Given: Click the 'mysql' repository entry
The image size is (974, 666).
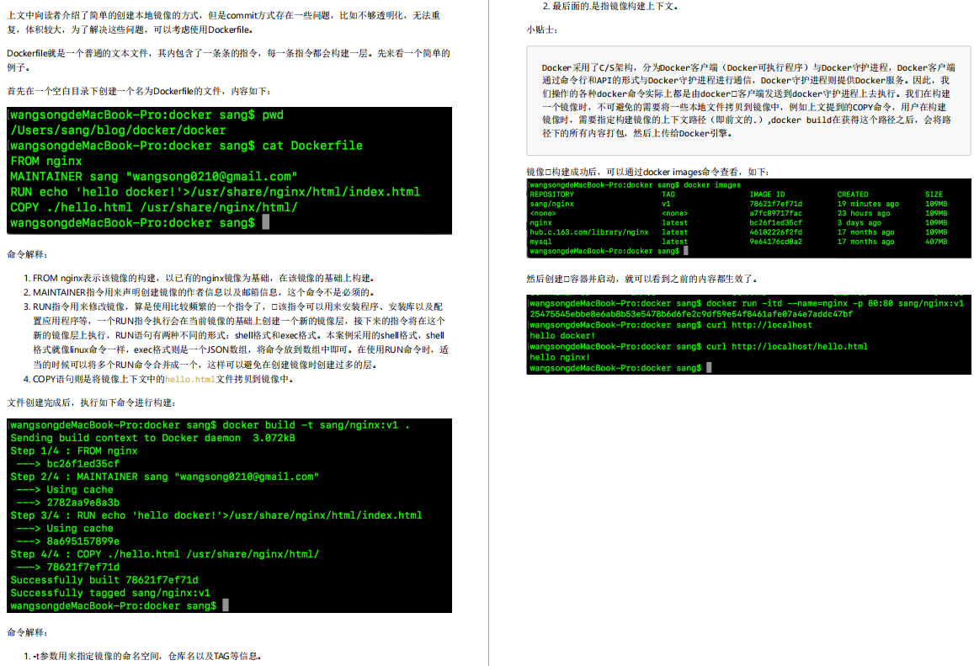Looking at the screenshot, I should [x=540, y=242].
